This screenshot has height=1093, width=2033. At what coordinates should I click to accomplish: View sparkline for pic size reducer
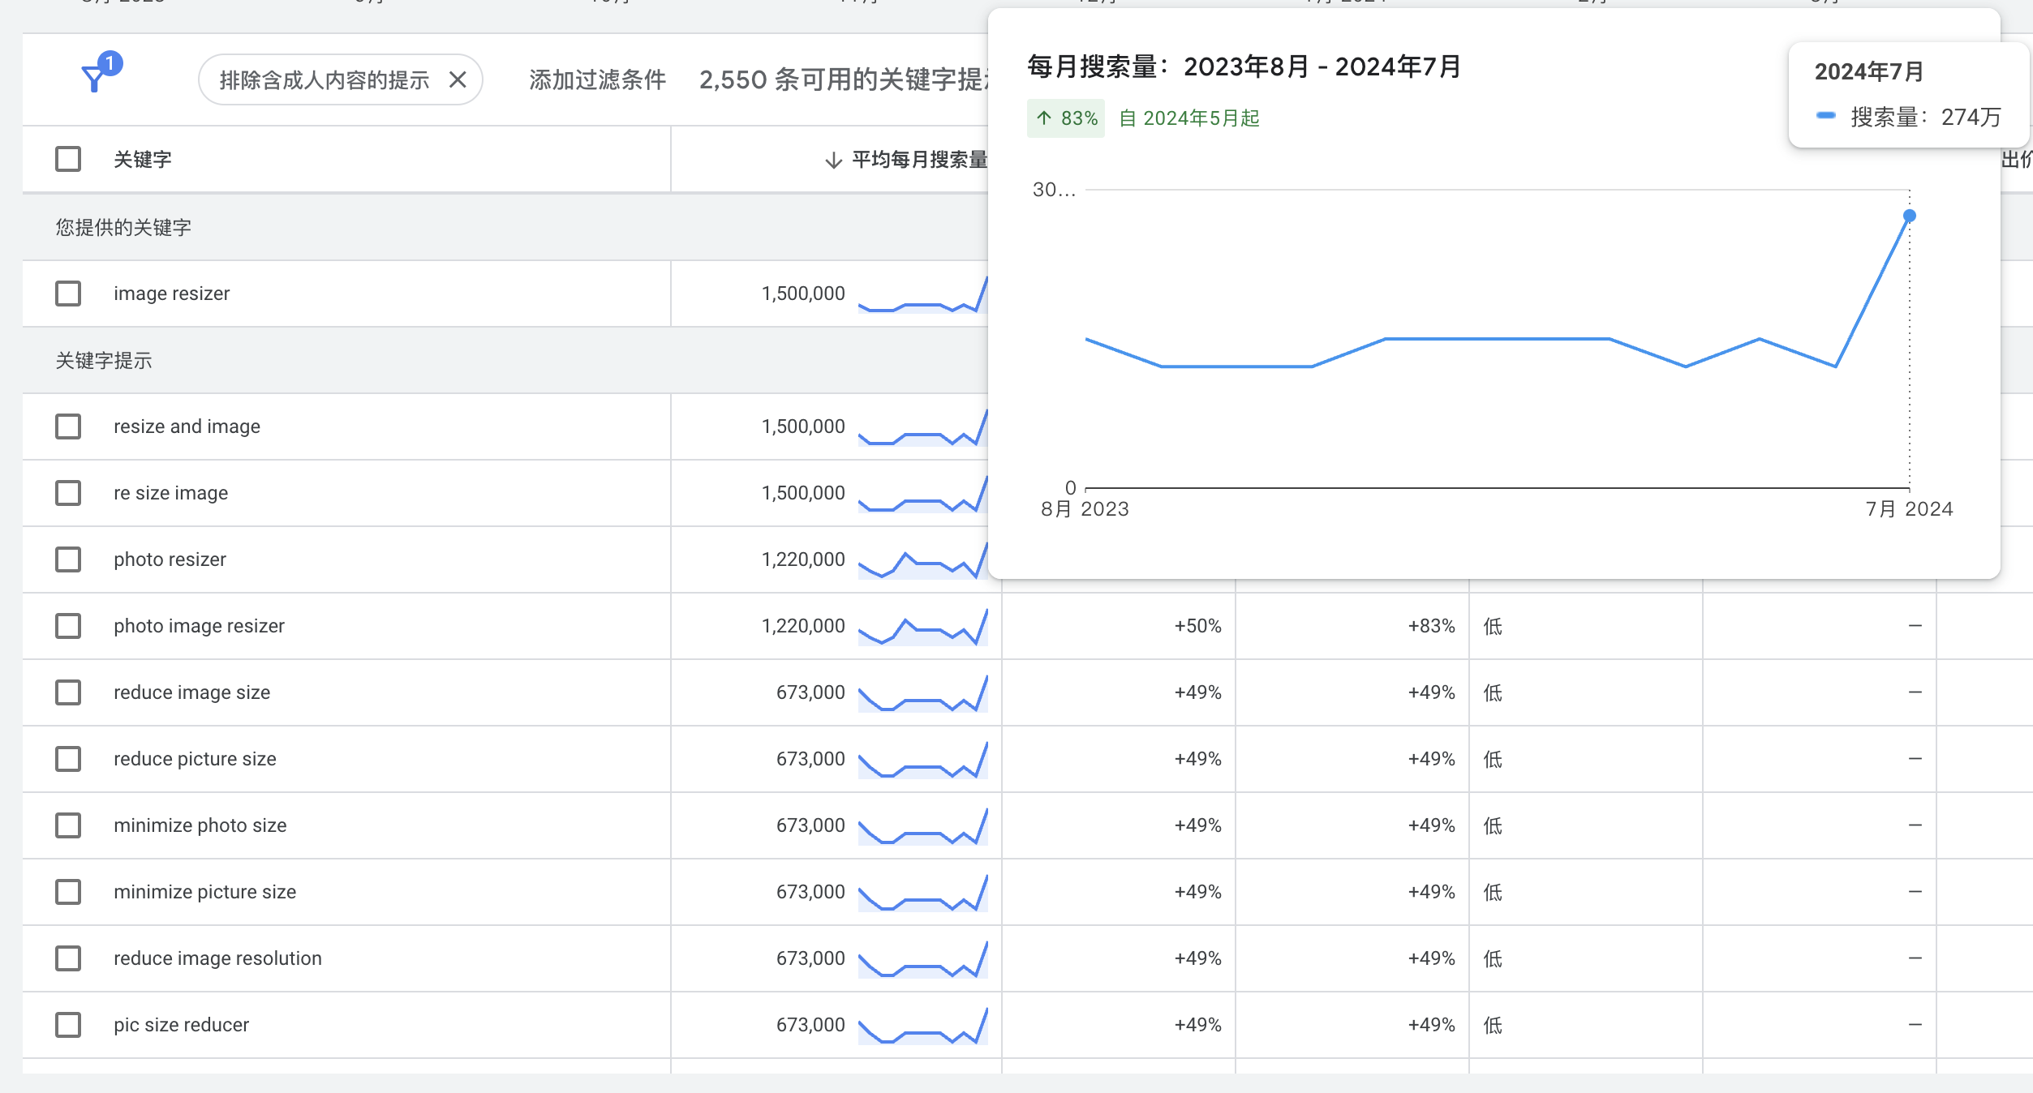[x=922, y=1026]
